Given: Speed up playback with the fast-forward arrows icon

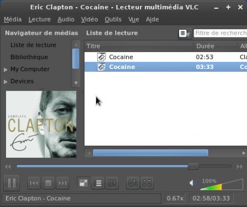Looking at the screenshot, I should (240, 167).
